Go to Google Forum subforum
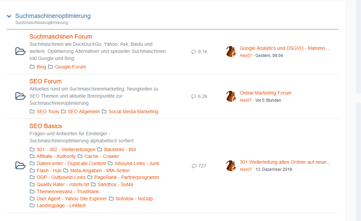 click(70, 67)
